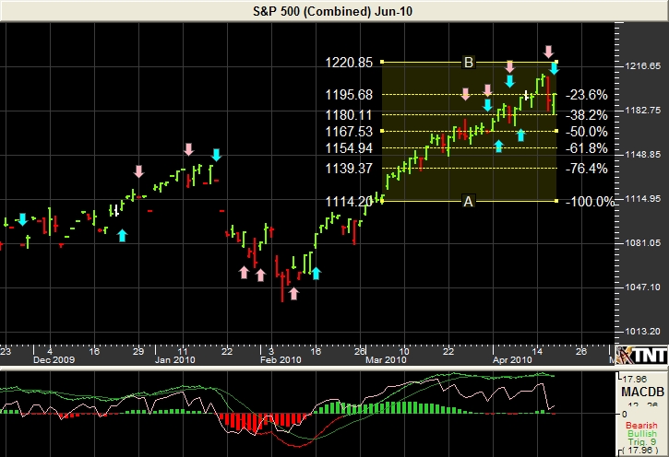
Task: Click 1114.95 on the price axis
Action: click(642, 199)
